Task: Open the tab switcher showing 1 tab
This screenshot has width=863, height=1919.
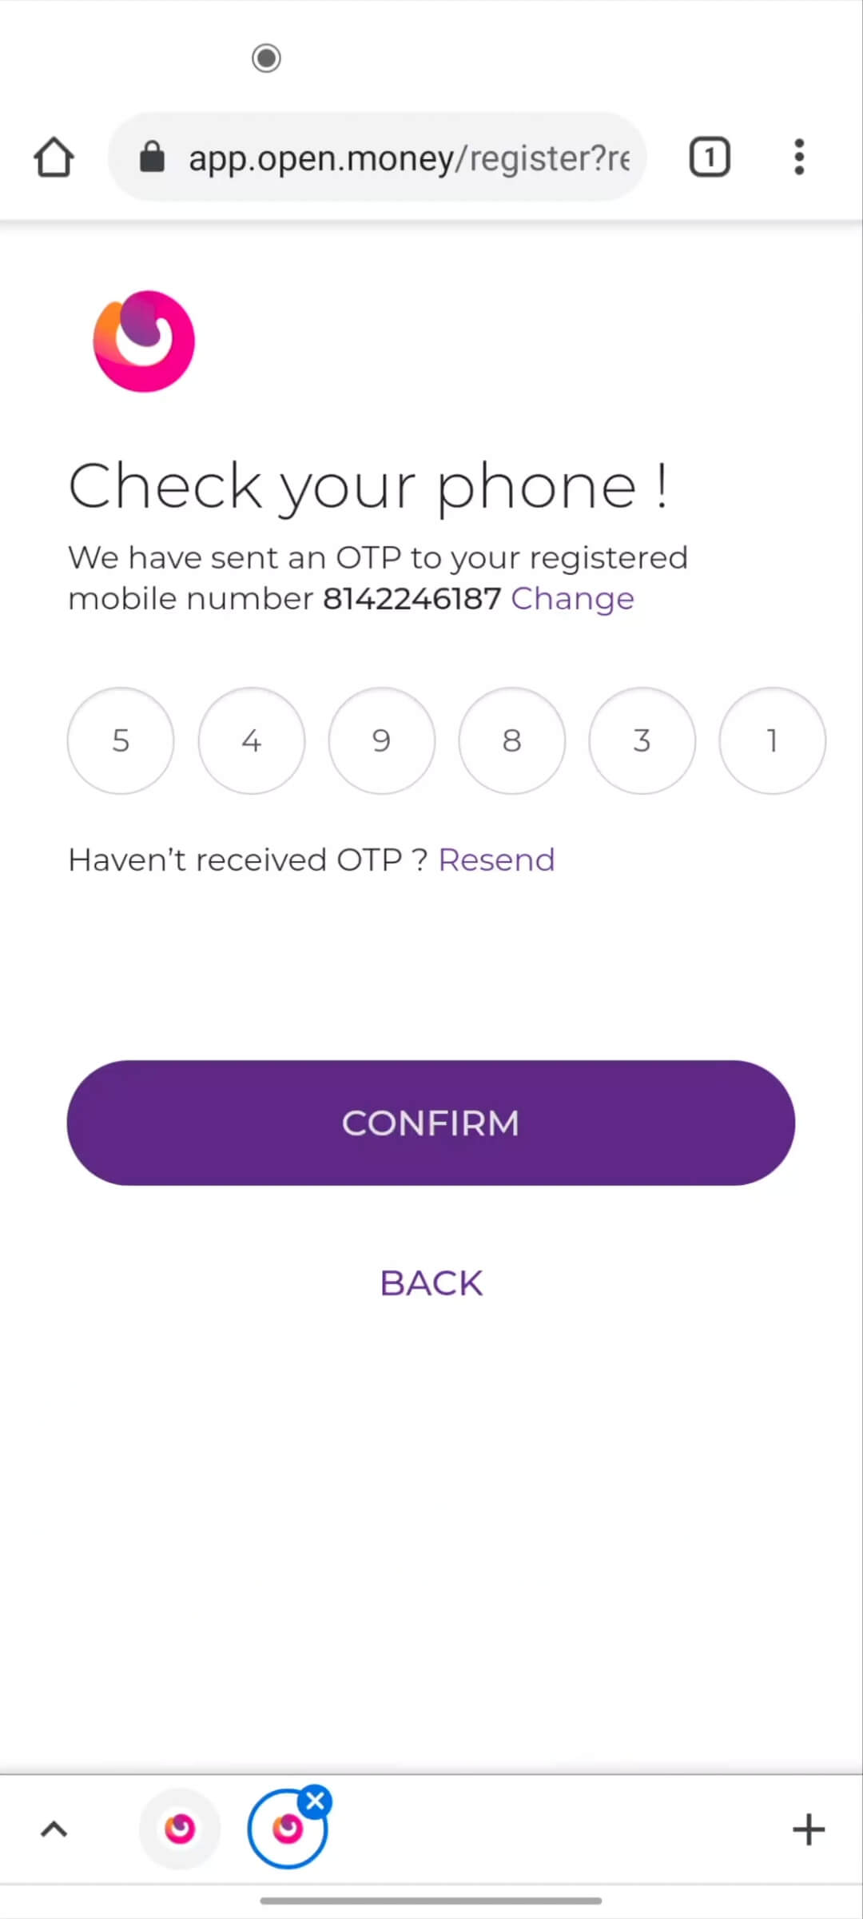Action: coord(709,157)
